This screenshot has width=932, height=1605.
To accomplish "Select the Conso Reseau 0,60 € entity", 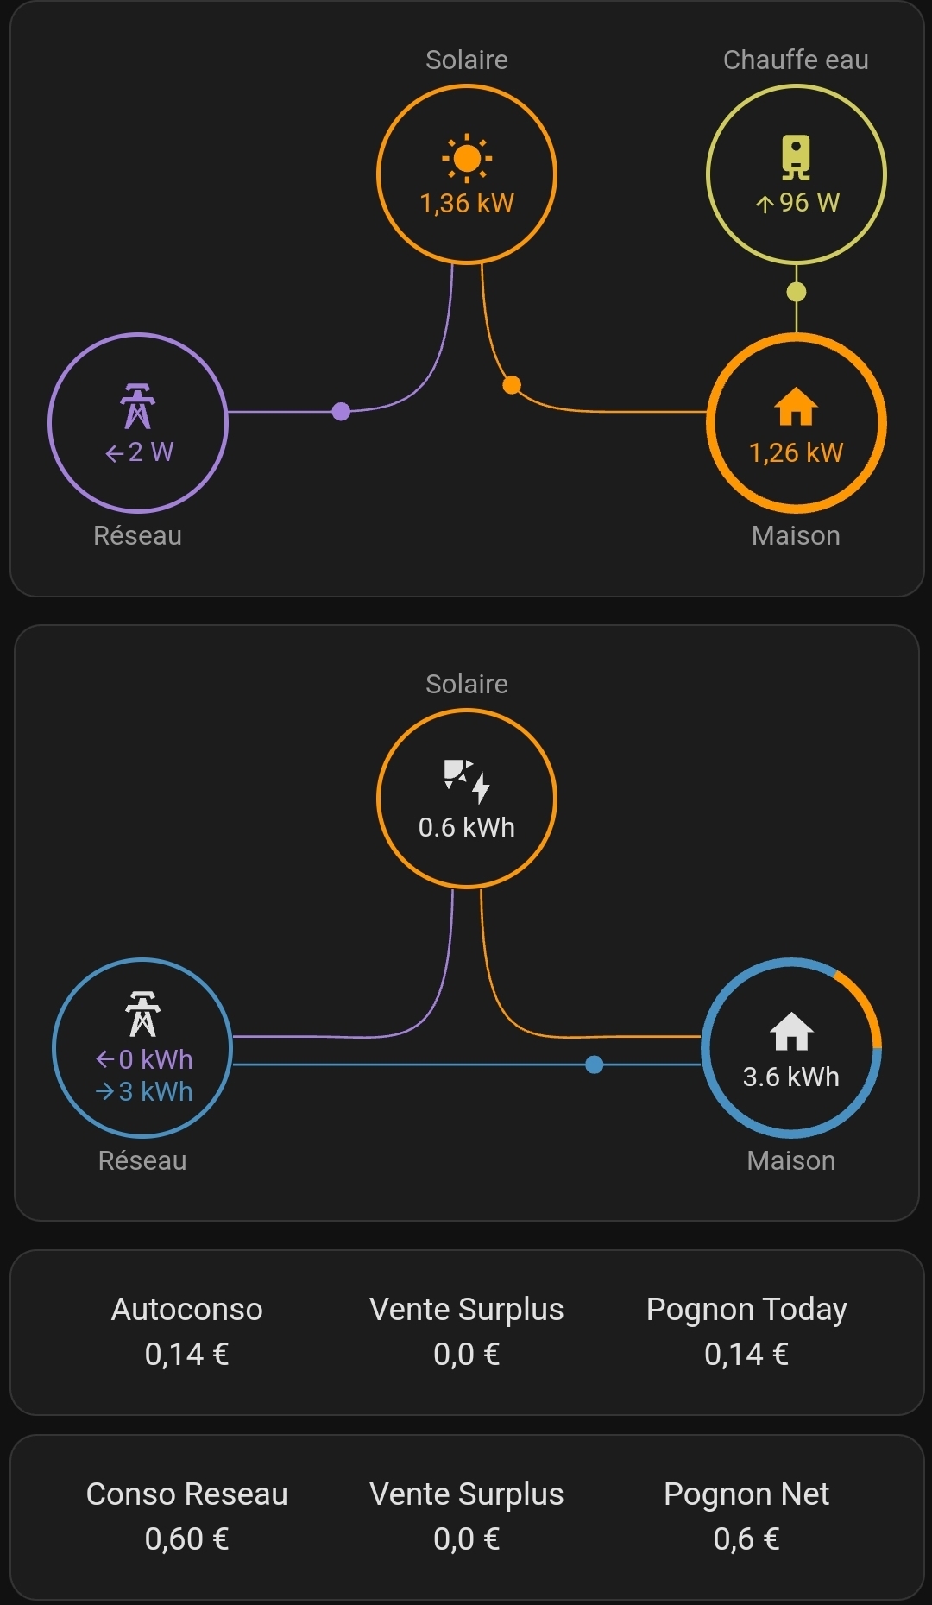I will pyautogui.click(x=186, y=1516).
